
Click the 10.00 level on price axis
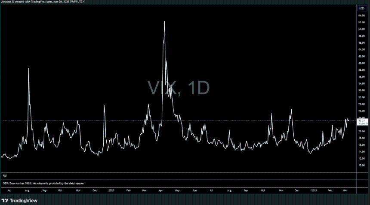(361, 165)
